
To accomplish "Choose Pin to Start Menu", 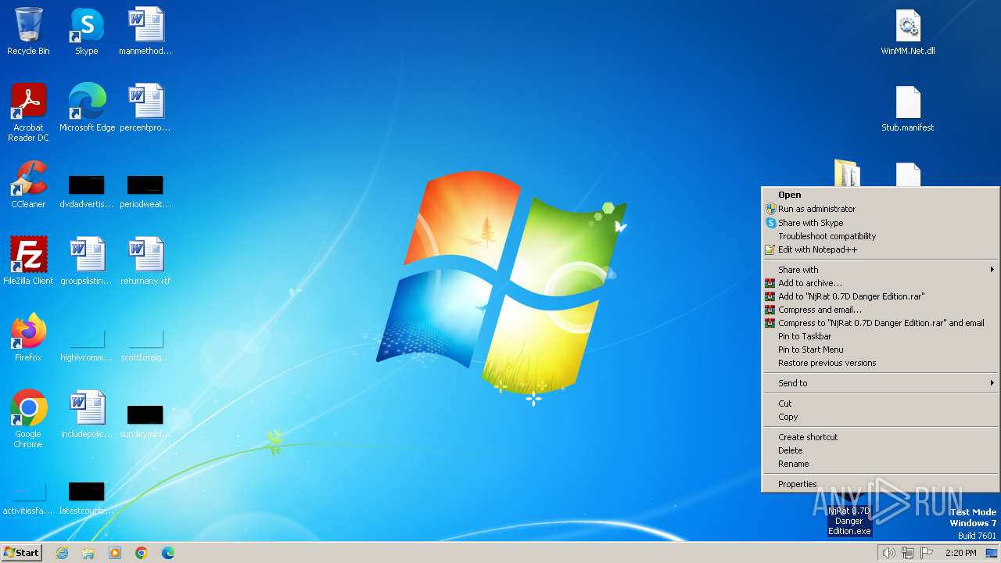I will tap(880, 350).
